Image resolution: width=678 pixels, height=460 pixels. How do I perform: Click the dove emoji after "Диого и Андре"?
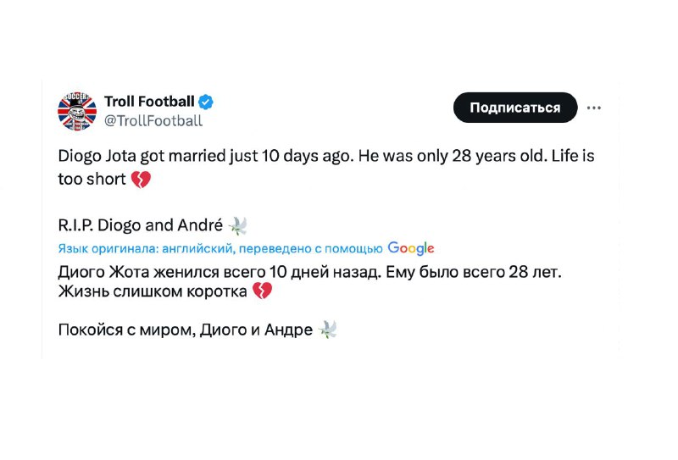click(327, 330)
